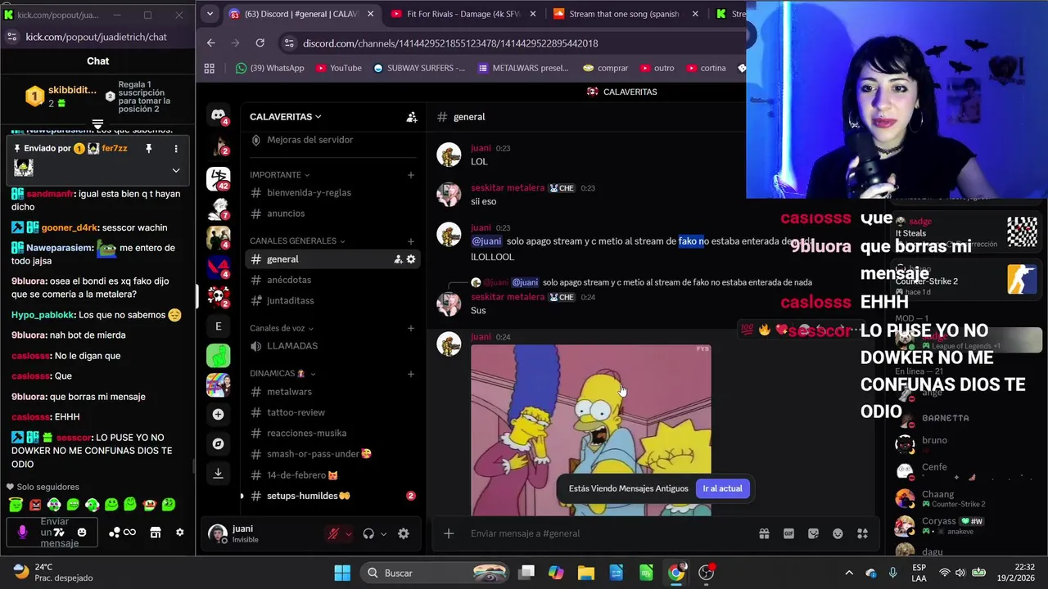This screenshot has width=1048, height=589.
Task: Click pin icon on pinned Kick message
Action: pyautogui.click(x=148, y=149)
